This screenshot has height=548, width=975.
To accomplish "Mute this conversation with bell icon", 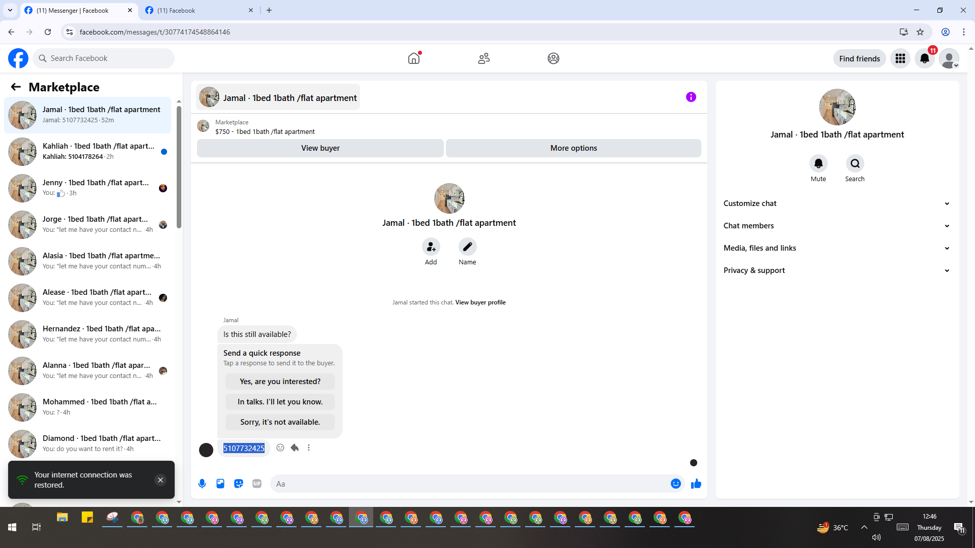I will 818,163.
